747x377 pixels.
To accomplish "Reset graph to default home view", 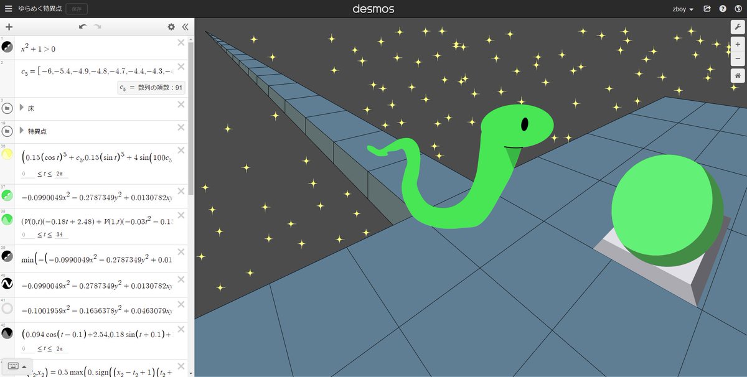I will click(x=738, y=76).
